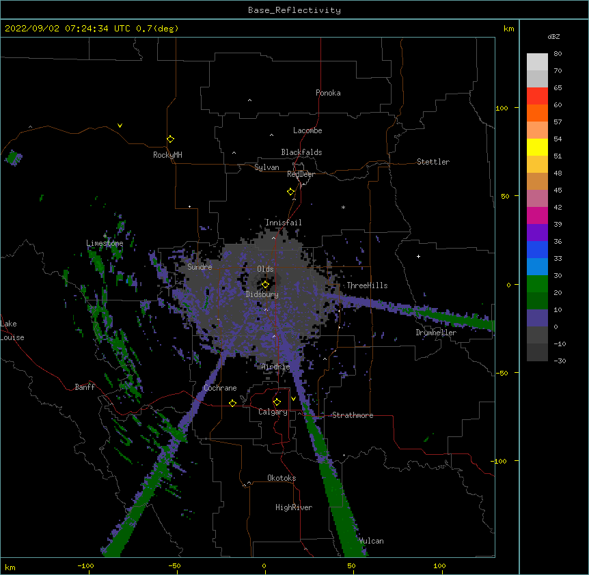Click the RockyMH label

tap(167, 155)
